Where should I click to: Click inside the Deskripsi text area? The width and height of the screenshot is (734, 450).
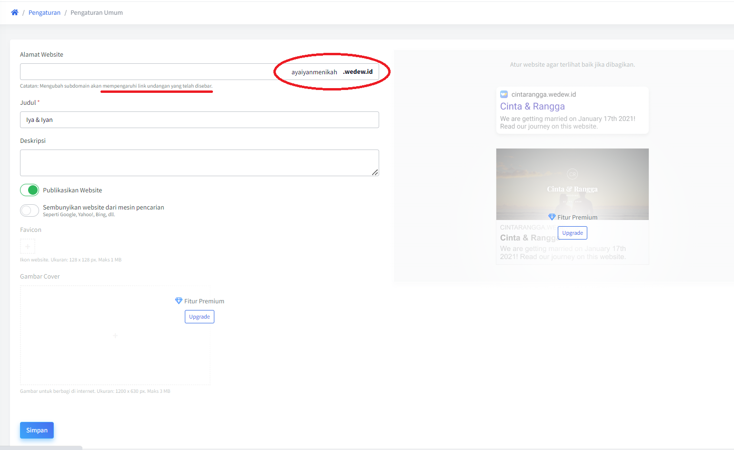pos(200,163)
